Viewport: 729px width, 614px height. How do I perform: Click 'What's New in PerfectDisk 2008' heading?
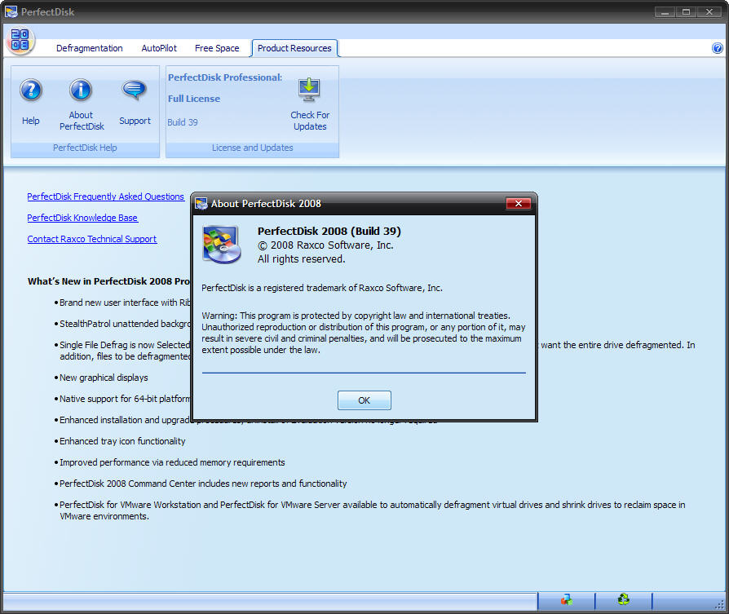pyautogui.click(x=108, y=281)
